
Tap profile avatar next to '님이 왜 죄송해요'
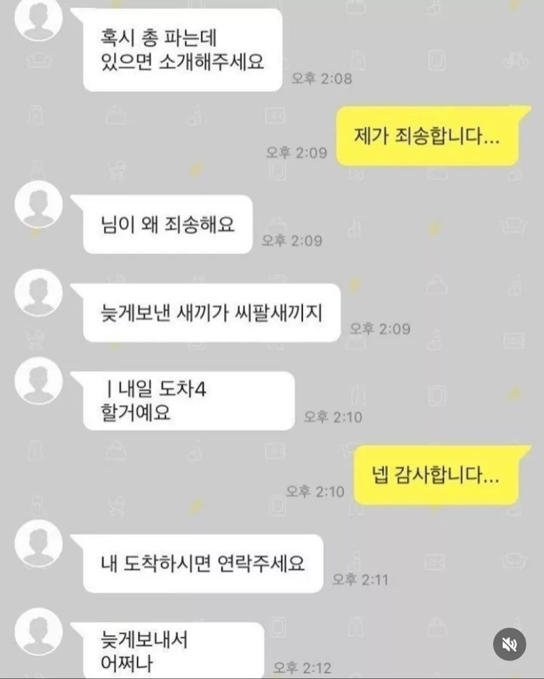[x=38, y=205]
